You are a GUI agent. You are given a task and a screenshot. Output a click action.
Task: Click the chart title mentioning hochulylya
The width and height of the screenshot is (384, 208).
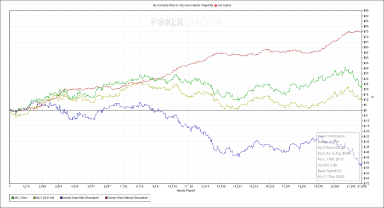192,5
